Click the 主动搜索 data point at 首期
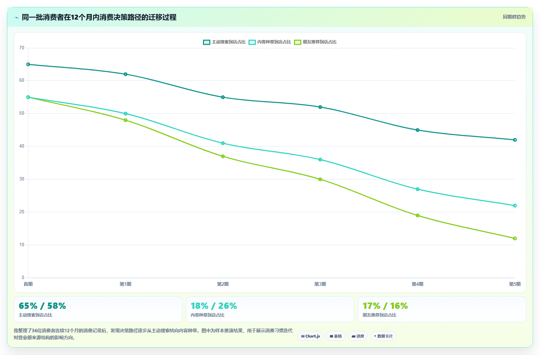Screen dimensions: 540x355 click(28, 64)
